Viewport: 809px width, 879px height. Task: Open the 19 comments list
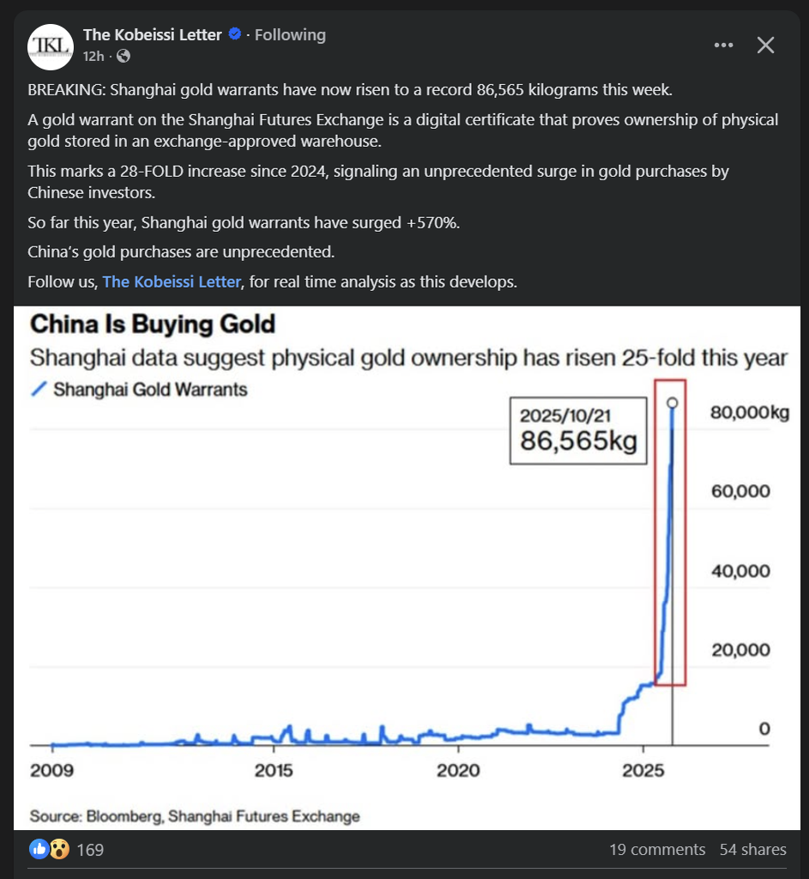[657, 850]
